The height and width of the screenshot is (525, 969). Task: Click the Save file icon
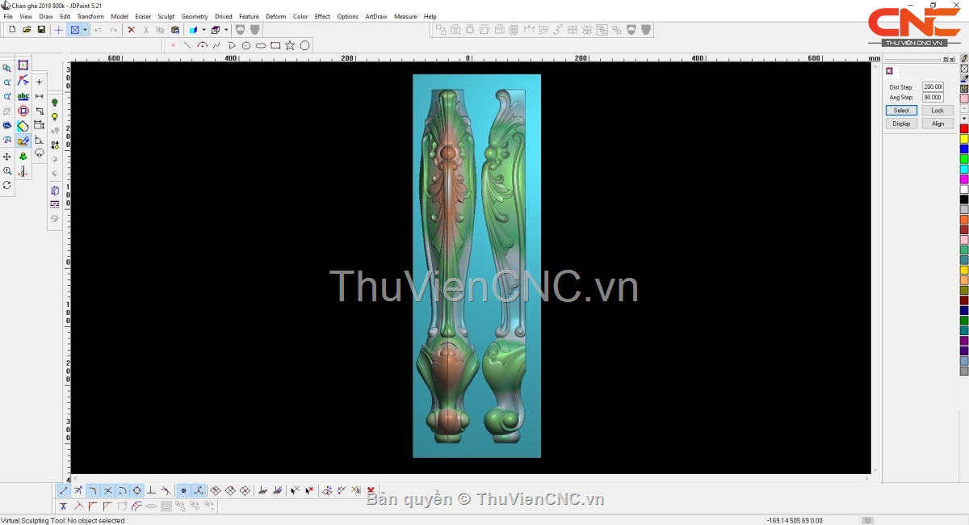point(41,30)
